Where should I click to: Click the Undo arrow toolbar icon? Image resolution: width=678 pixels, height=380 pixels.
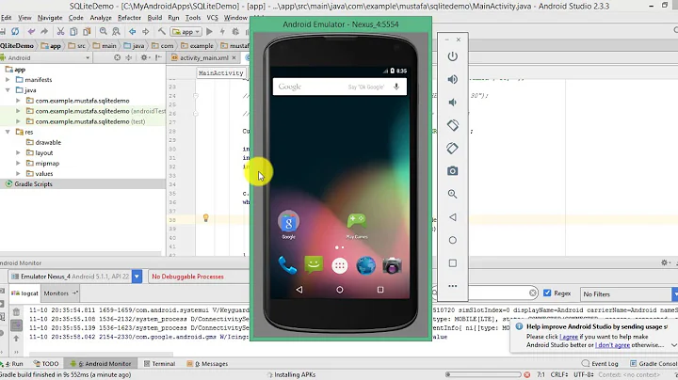[x=31, y=32]
